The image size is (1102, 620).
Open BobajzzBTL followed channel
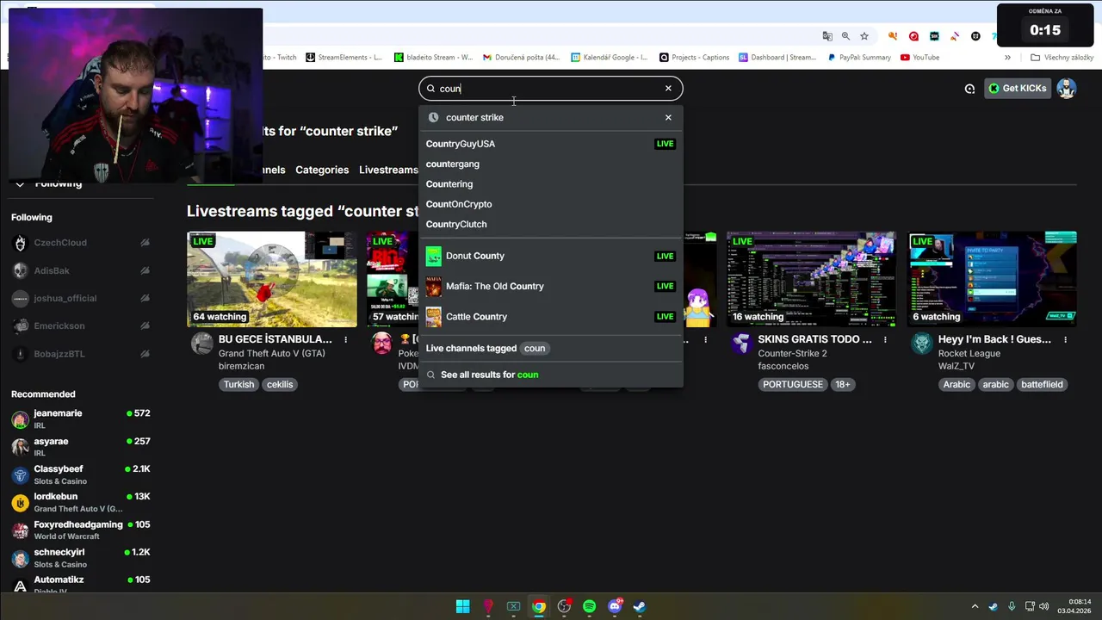(80, 354)
